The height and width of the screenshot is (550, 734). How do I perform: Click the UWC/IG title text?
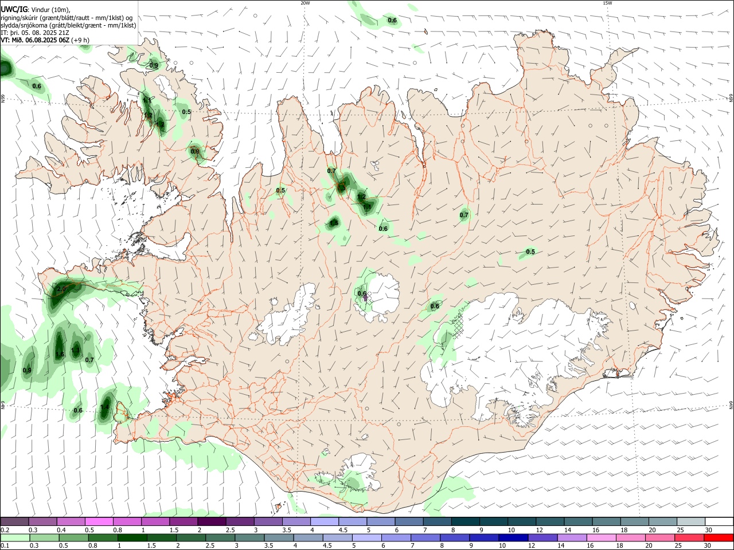click(14, 9)
